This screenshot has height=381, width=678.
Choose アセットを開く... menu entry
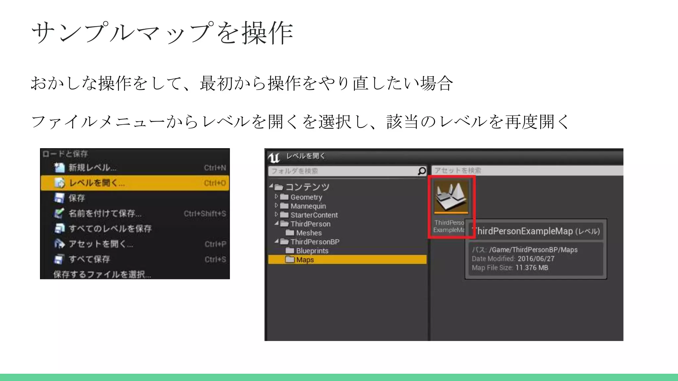tap(135, 244)
